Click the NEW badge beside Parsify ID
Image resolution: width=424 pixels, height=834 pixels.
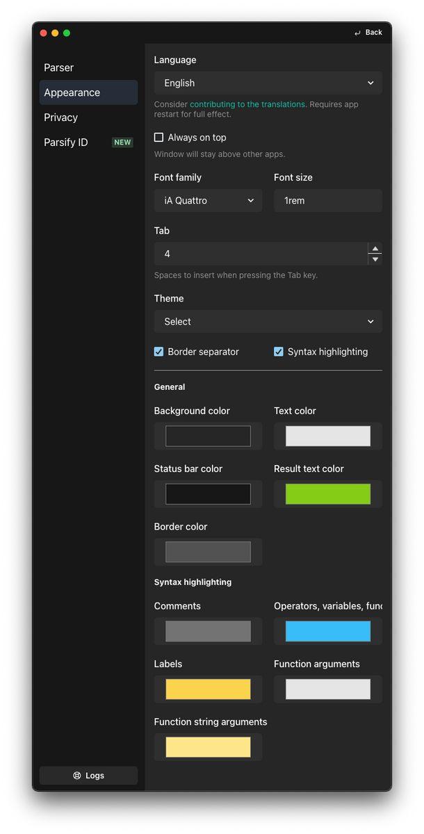coord(122,142)
